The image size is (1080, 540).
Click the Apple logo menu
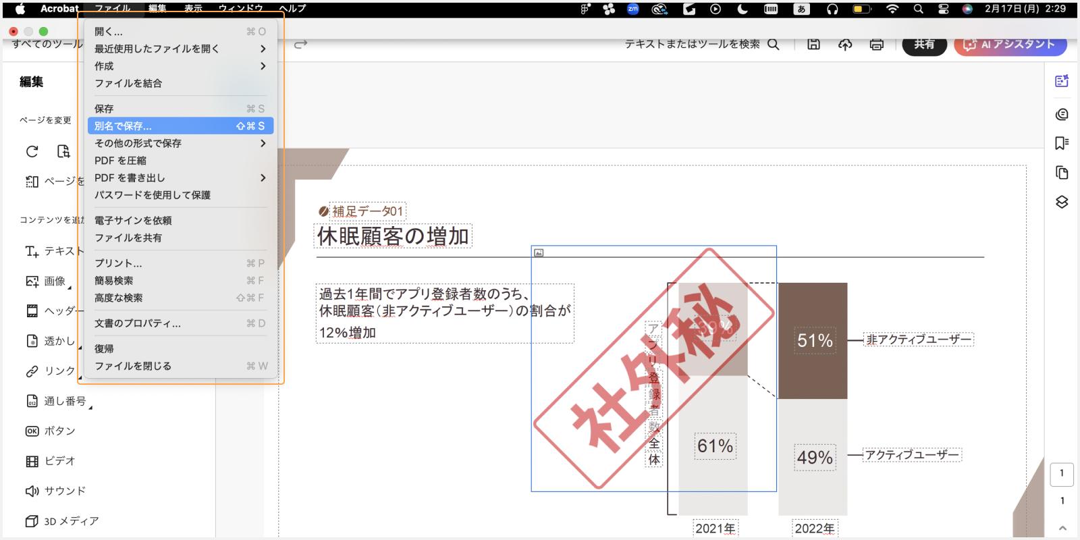[20, 9]
